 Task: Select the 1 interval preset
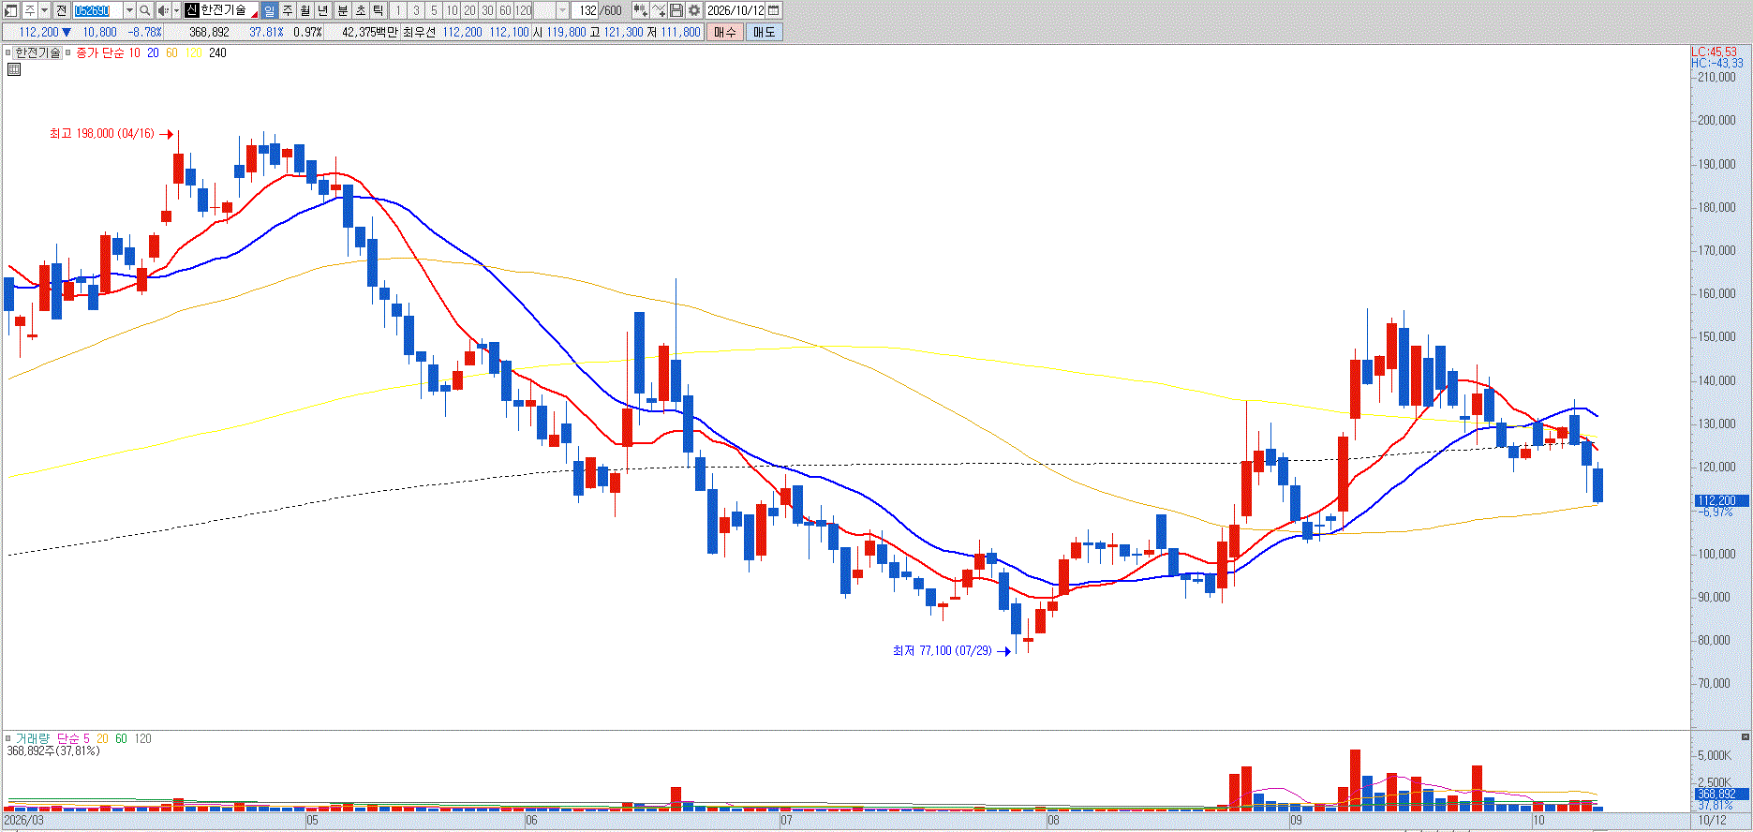(397, 10)
